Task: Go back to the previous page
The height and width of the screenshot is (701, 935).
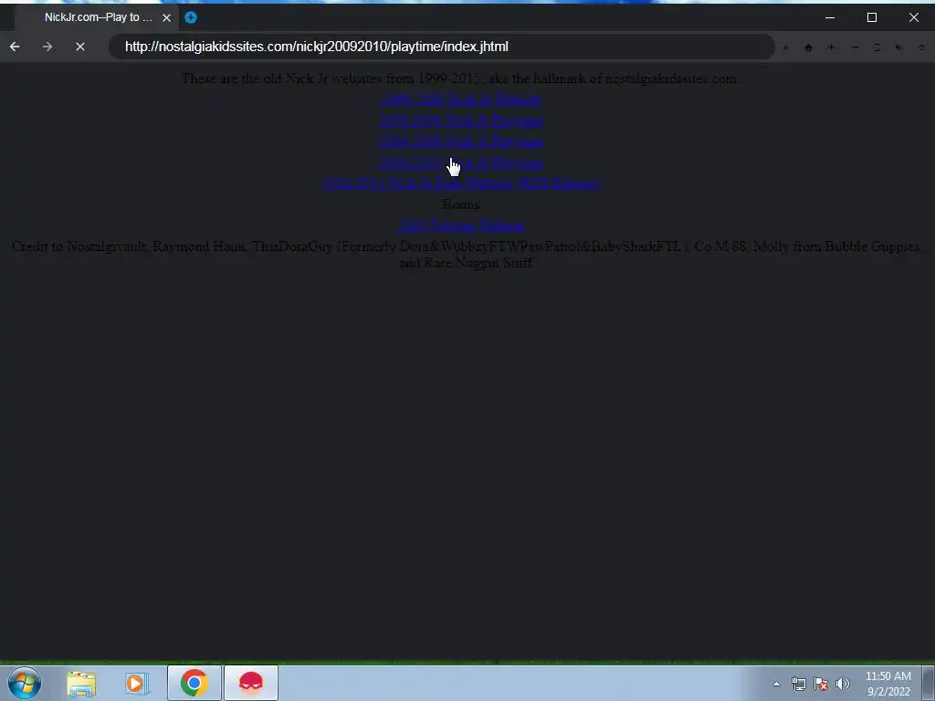Action: 15,47
